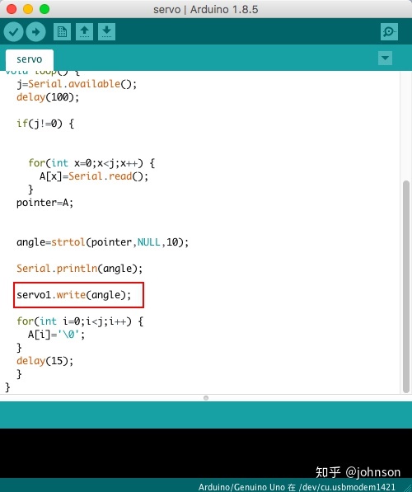Minimize window using the yellow button
Viewport: 412px width, 492px height.
click(28, 9)
